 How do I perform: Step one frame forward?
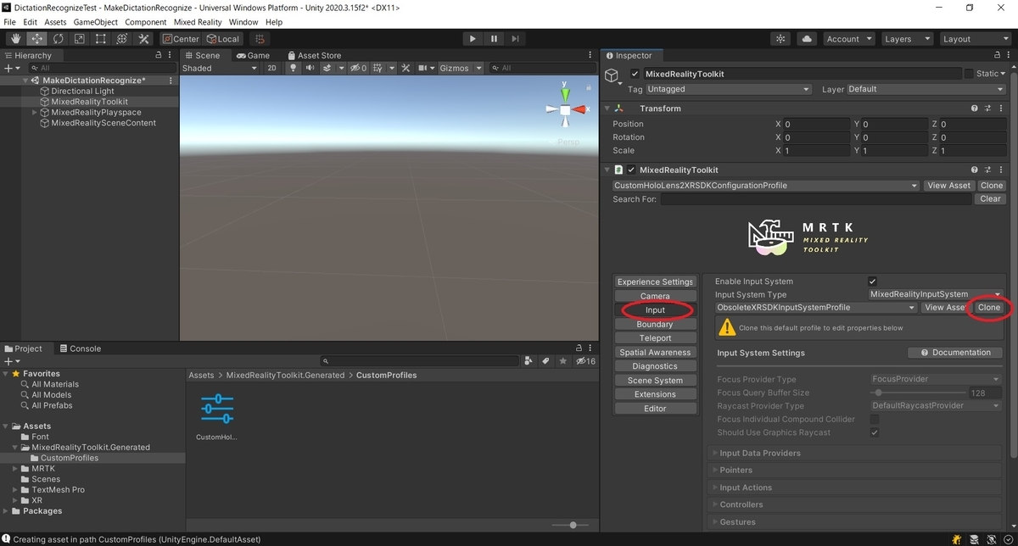(x=515, y=39)
